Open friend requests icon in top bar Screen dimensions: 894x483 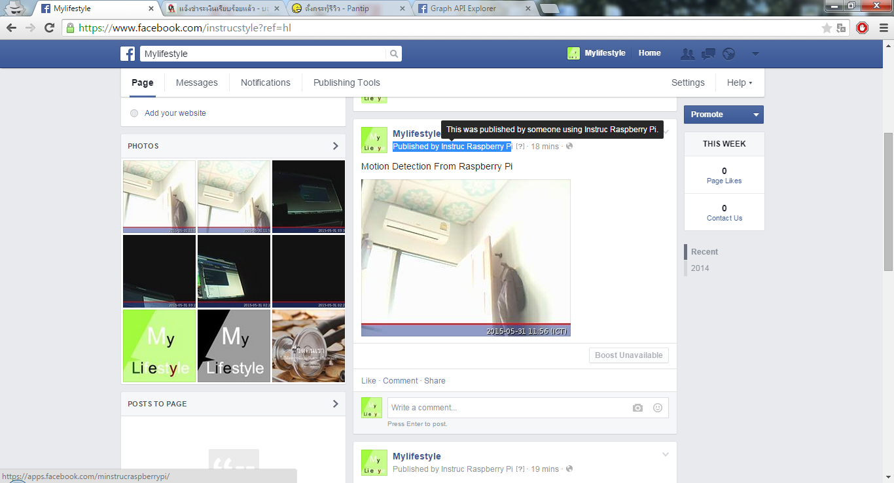point(687,54)
